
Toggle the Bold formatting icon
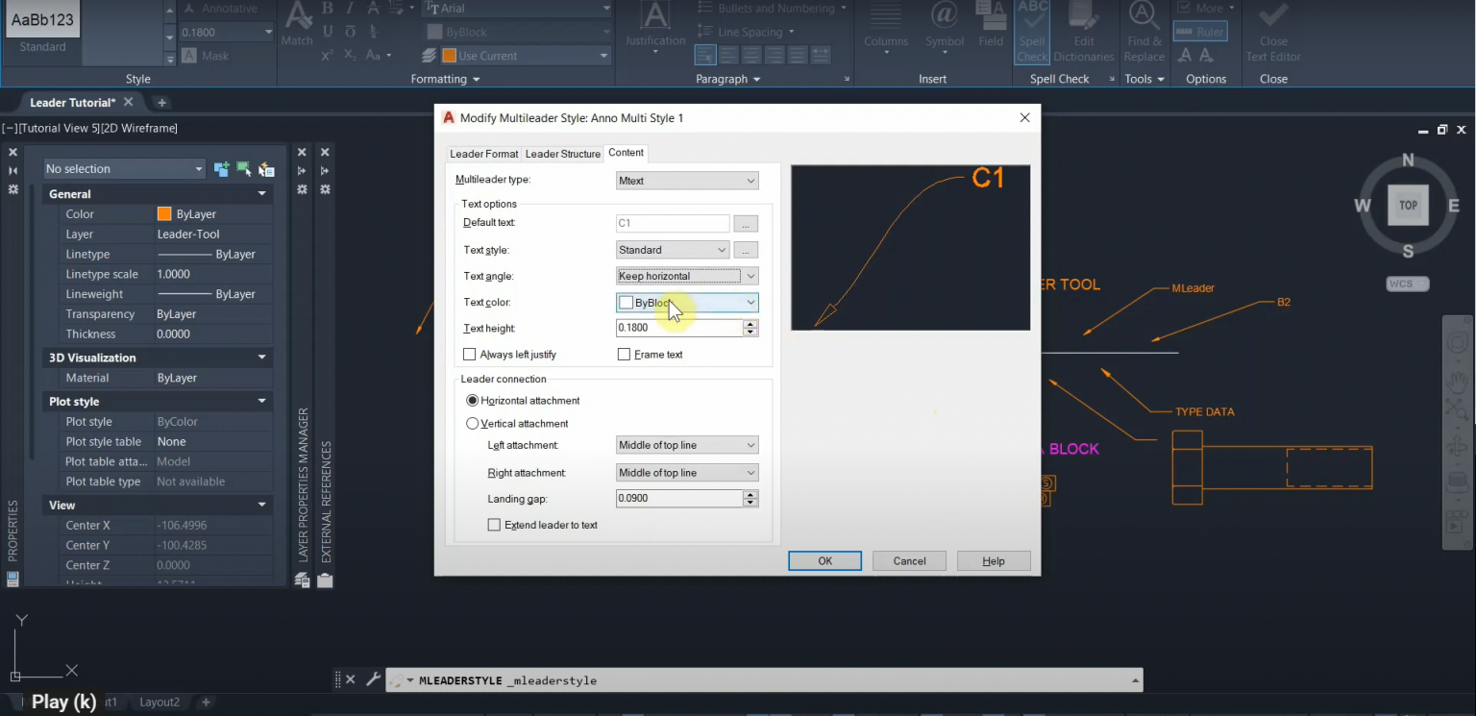(x=327, y=8)
